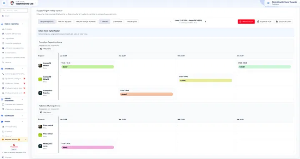Select the Infantil assignment bar
Screen dimensions: 300x159
265,67
